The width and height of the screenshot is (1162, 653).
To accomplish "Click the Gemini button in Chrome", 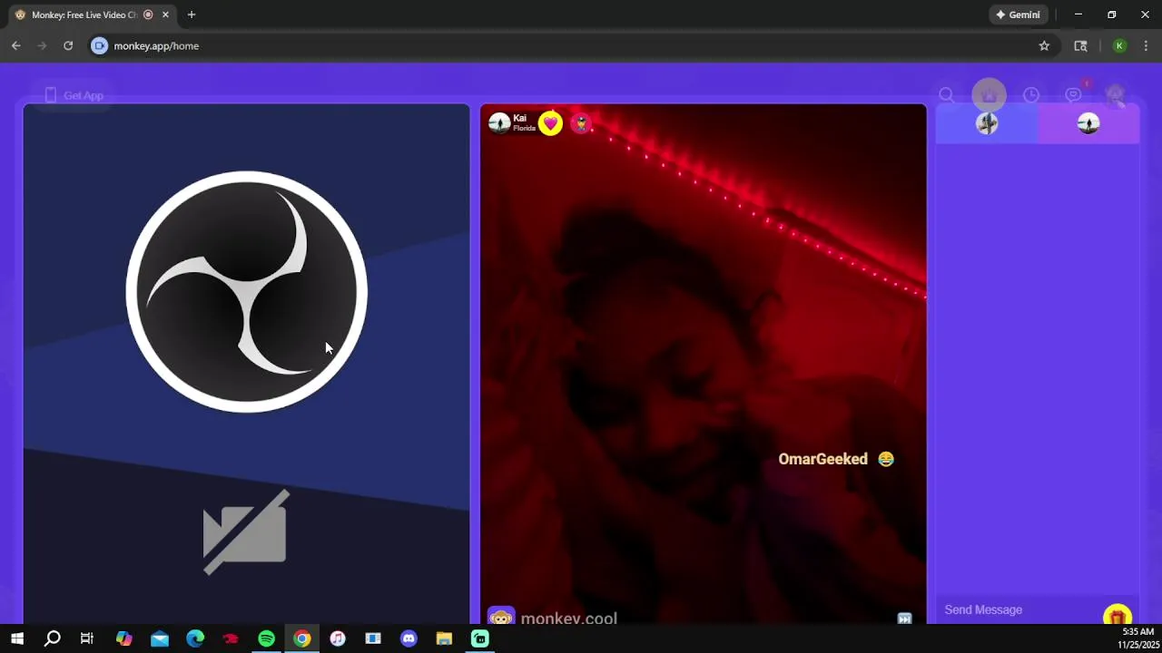I will pos(1018,15).
